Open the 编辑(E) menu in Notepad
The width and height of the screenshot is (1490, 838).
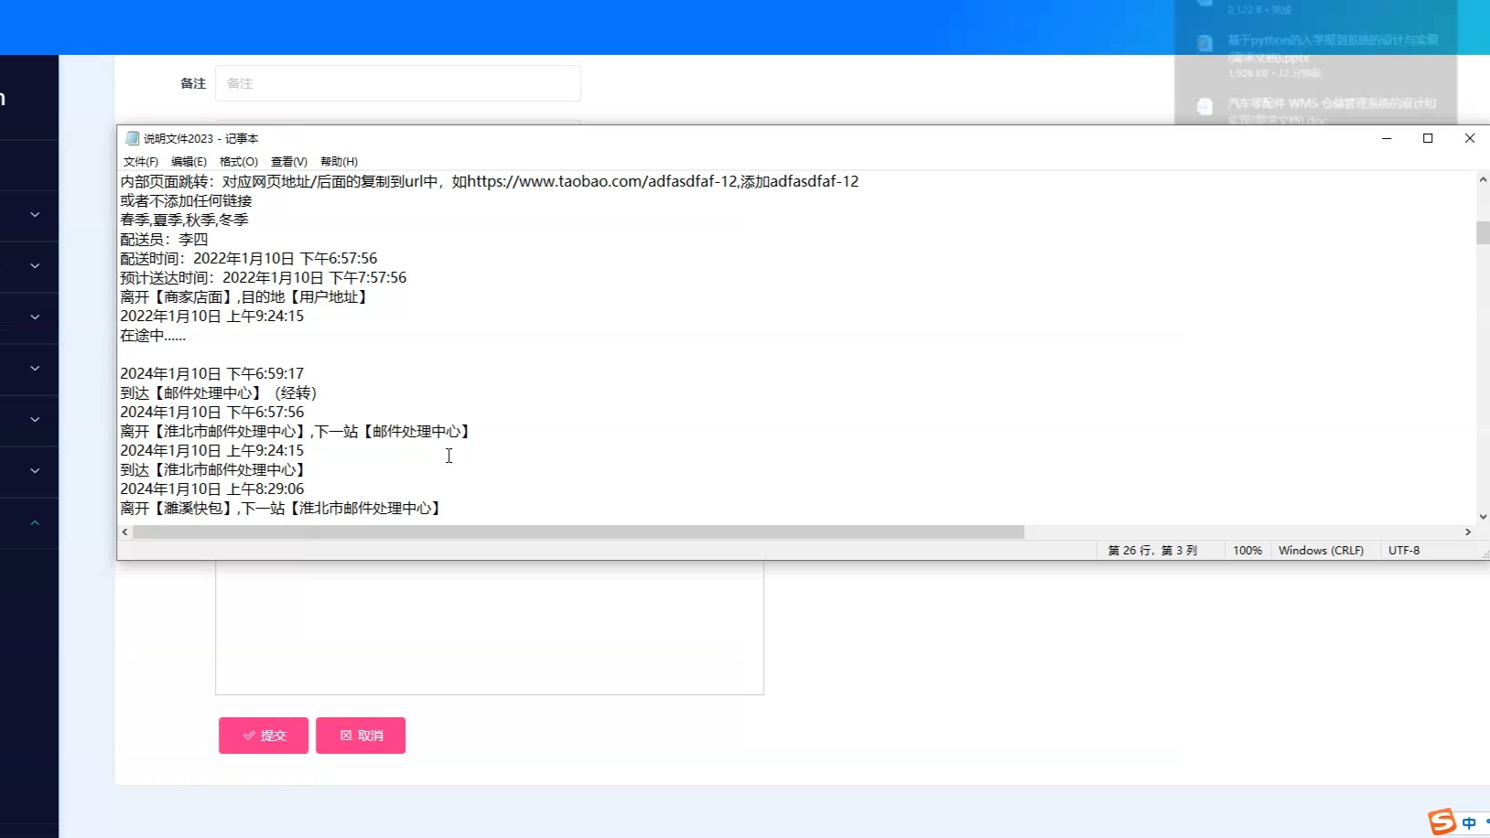[x=189, y=161]
